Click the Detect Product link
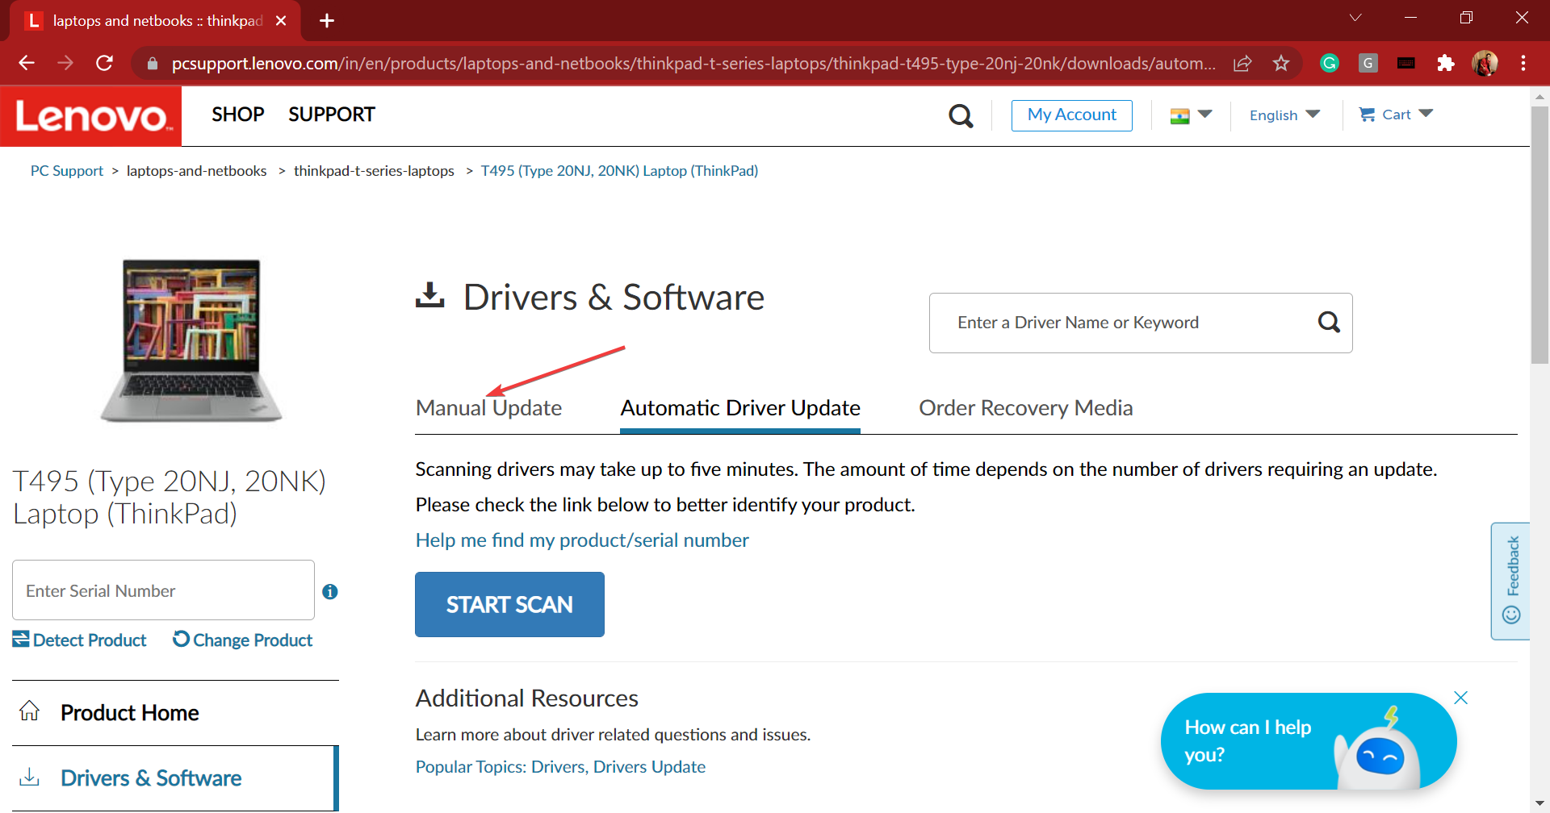Image resolution: width=1550 pixels, height=813 pixels. 79,640
